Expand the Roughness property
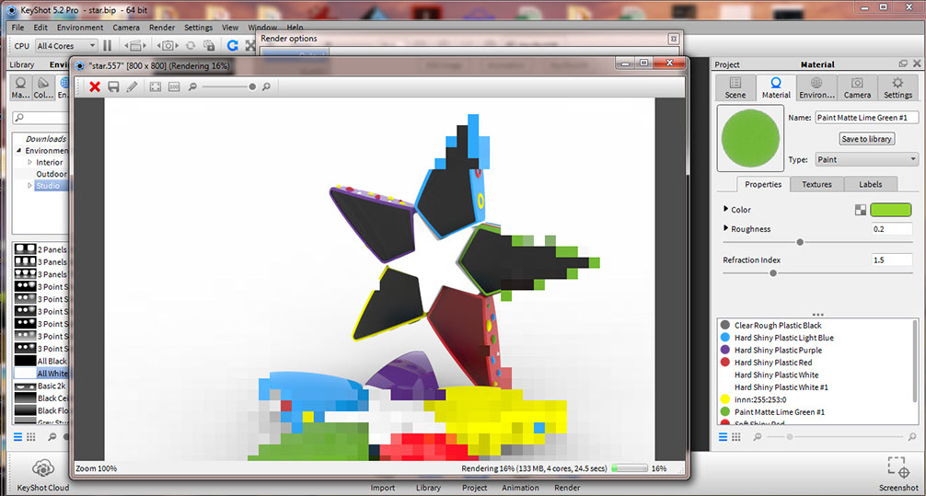This screenshot has height=496, width=926. (x=726, y=228)
